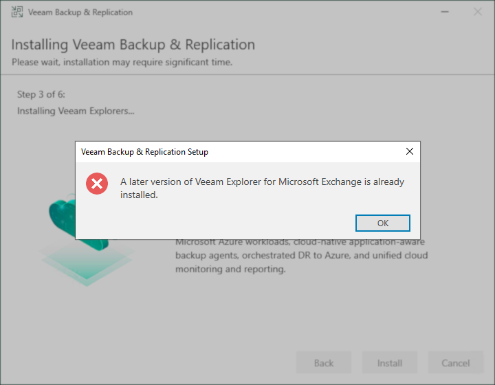The width and height of the screenshot is (495, 385).
Task: Click the 'A later version of Veeam Explorer' message
Action: [262, 188]
